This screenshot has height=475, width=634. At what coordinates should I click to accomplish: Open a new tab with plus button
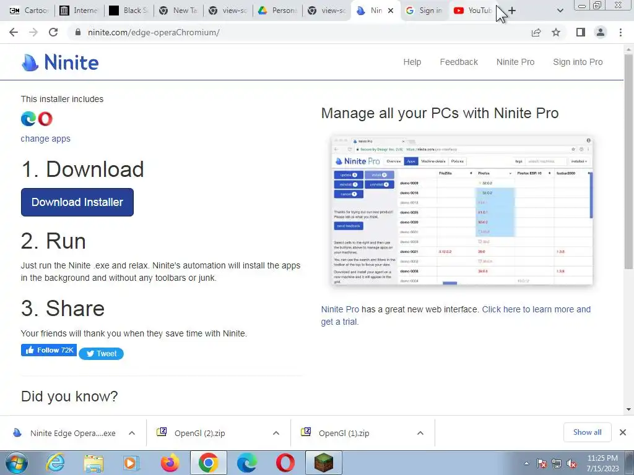[512, 11]
